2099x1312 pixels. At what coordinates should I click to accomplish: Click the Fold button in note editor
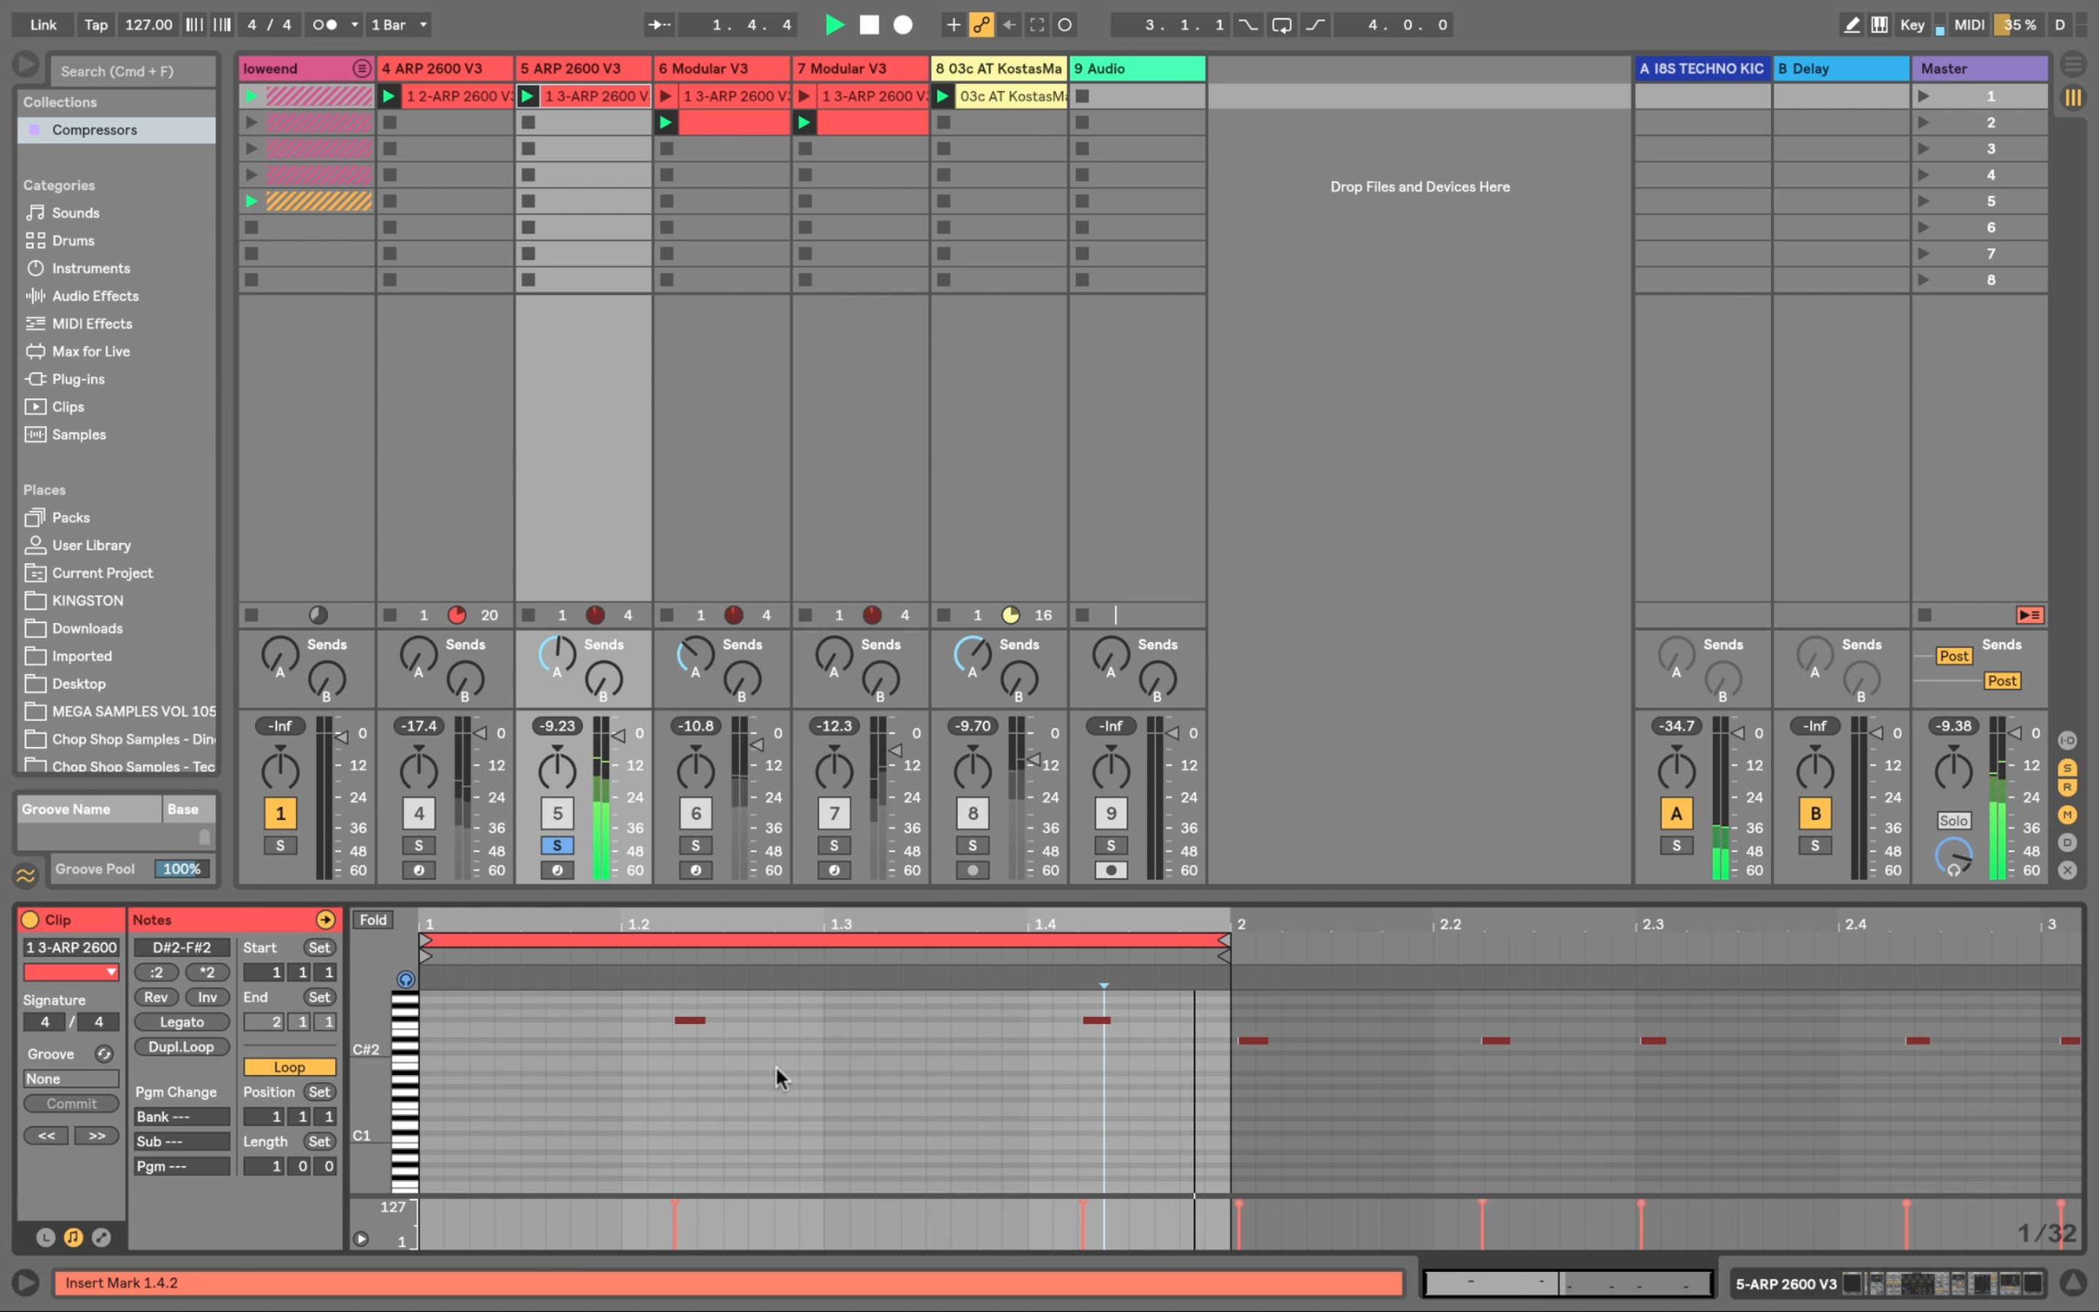pyautogui.click(x=373, y=920)
